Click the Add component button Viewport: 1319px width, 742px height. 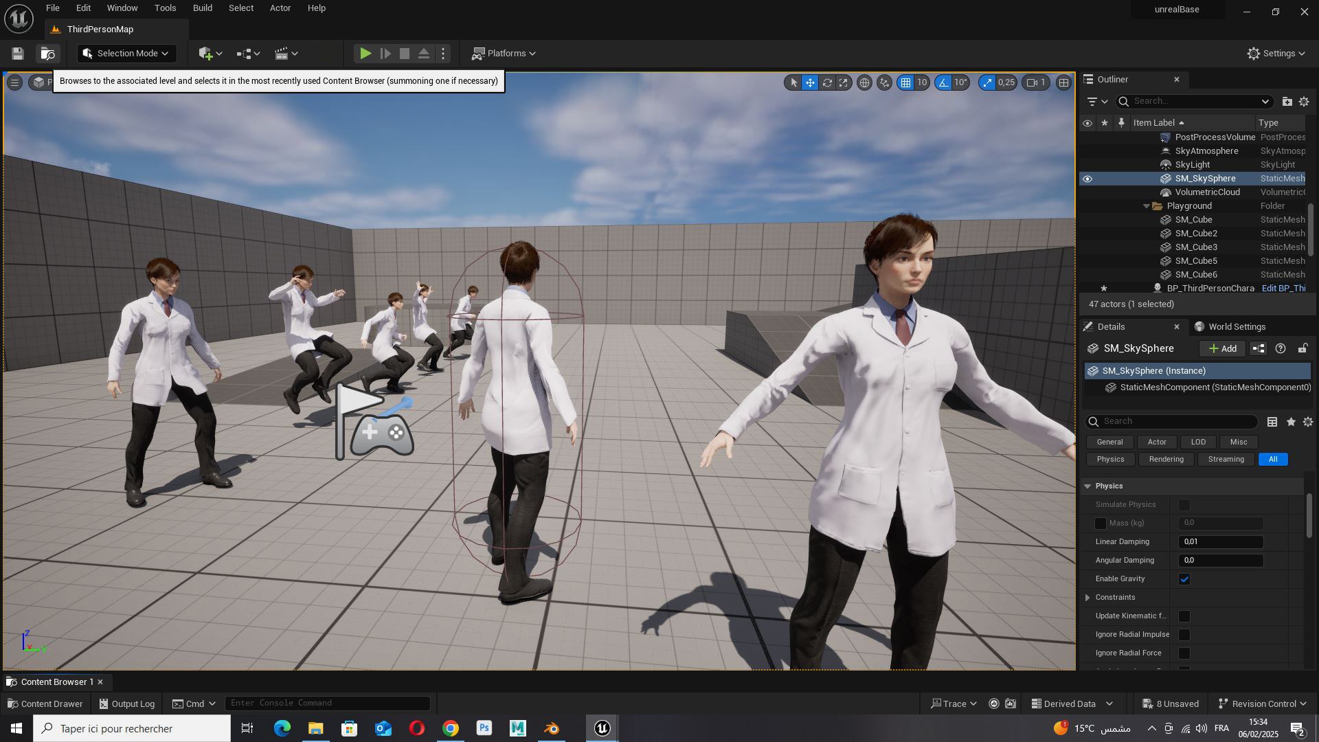pos(1222,349)
